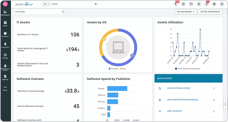Click the Quick Actions header
The height and width of the screenshot is (122, 228).
(x=188, y=79)
